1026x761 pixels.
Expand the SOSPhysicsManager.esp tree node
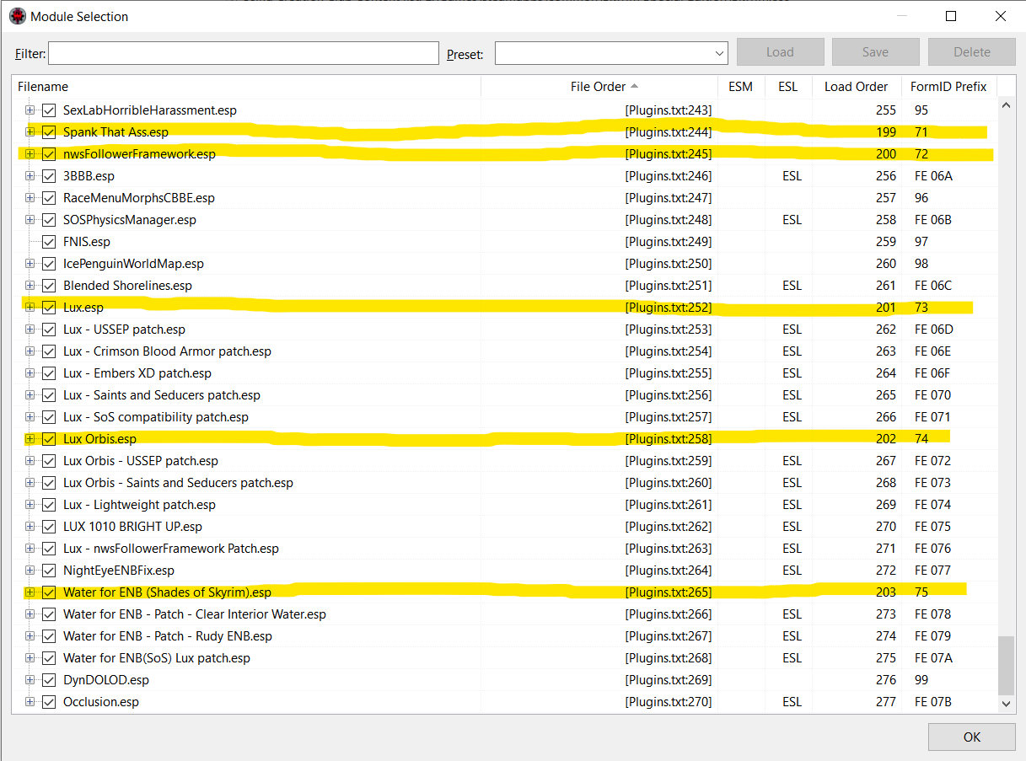point(30,220)
